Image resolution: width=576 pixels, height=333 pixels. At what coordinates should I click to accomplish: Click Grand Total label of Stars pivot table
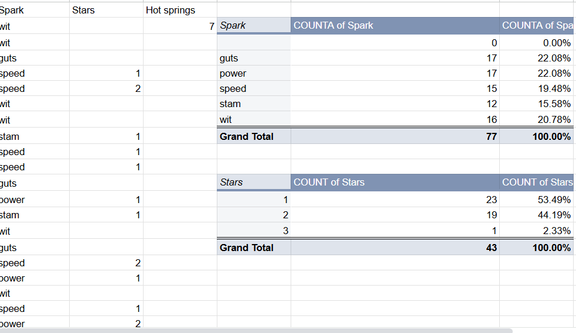click(254, 248)
